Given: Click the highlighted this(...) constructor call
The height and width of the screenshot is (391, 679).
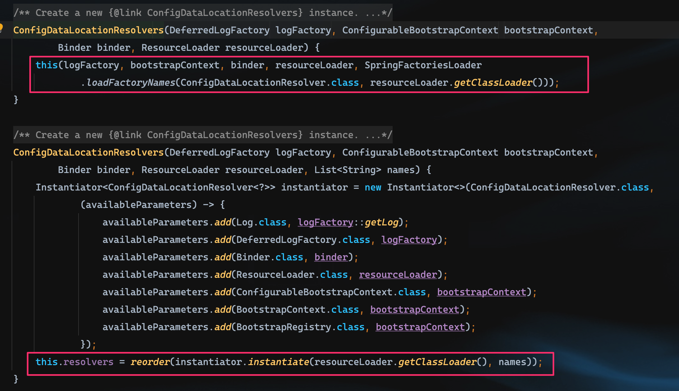Looking at the screenshot, I should [x=47, y=65].
